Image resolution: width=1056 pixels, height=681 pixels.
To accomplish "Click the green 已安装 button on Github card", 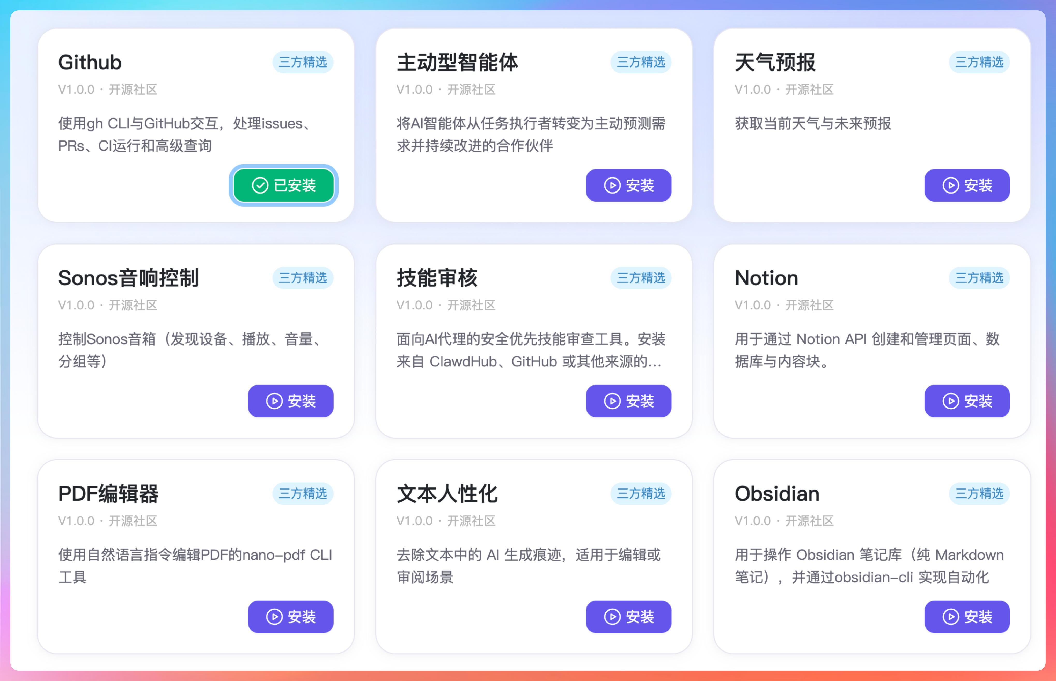I will [283, 185].
